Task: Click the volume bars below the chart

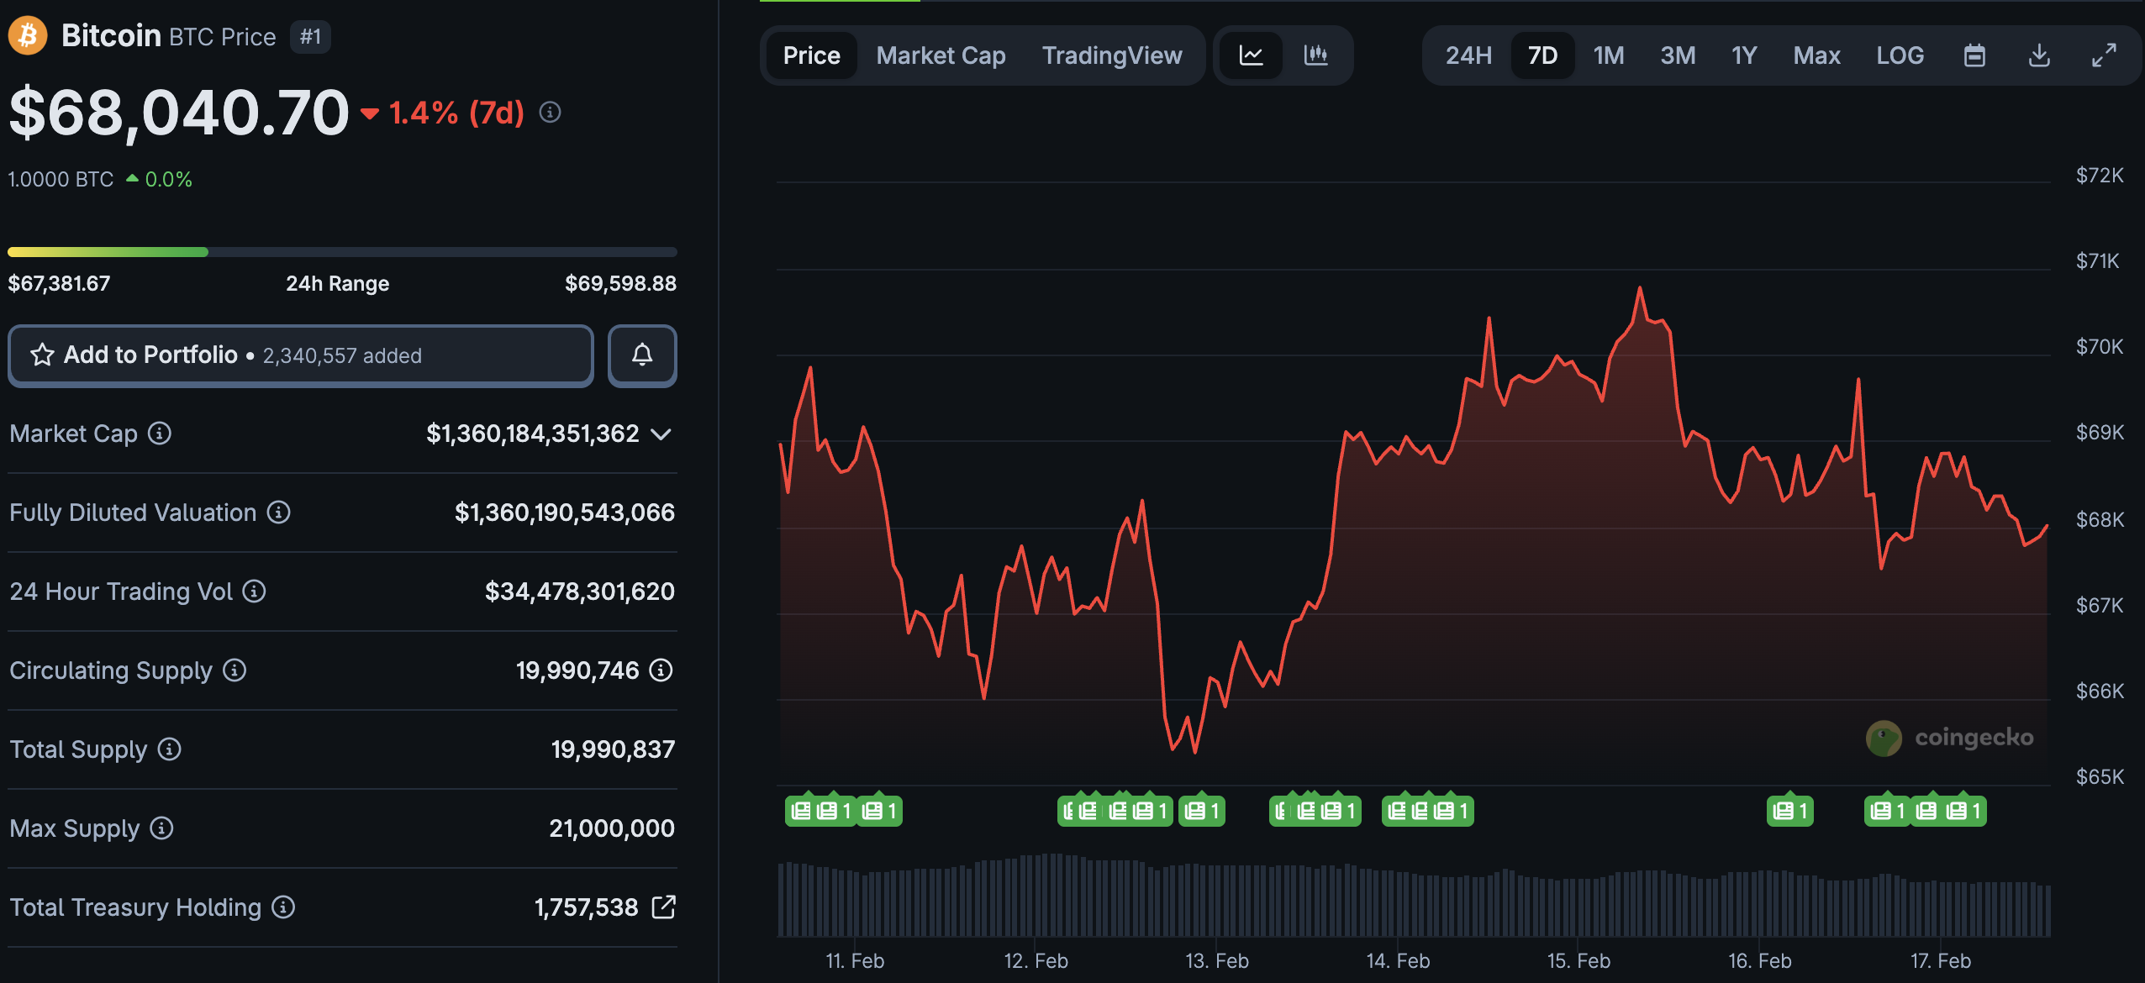Action: [1414, 896]
